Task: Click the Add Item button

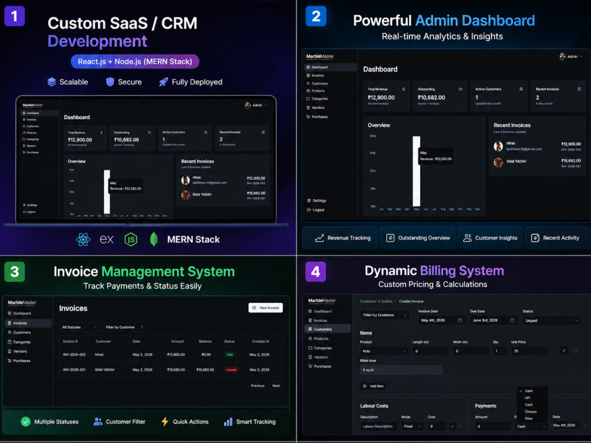Action: point(373,386)
